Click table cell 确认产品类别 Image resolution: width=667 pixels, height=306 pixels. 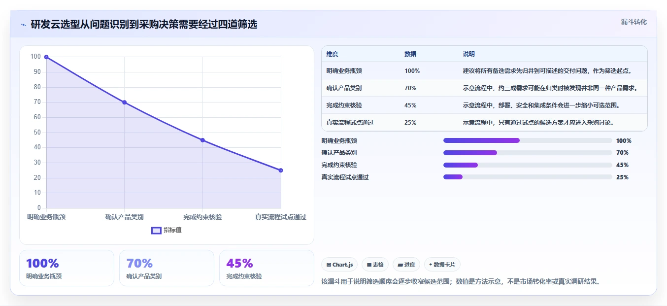[344, 88]
